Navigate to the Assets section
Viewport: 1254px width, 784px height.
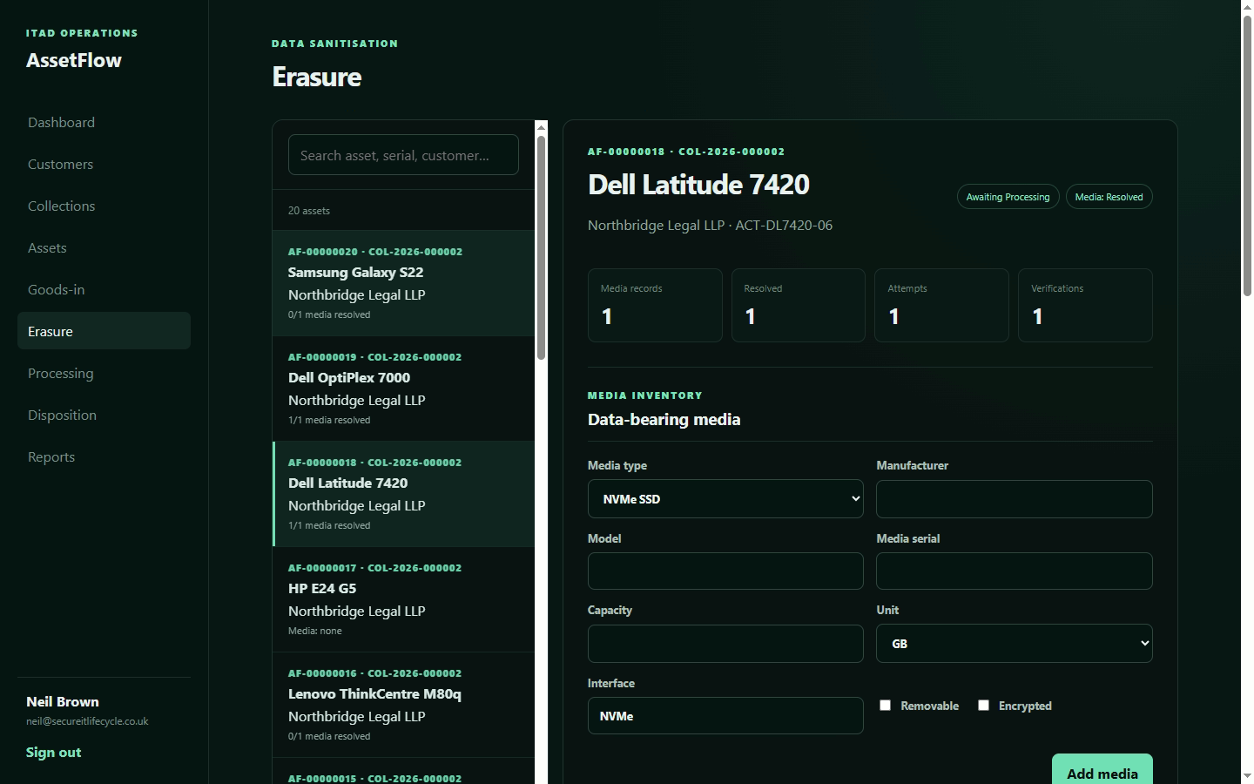[x=104, y=248]
